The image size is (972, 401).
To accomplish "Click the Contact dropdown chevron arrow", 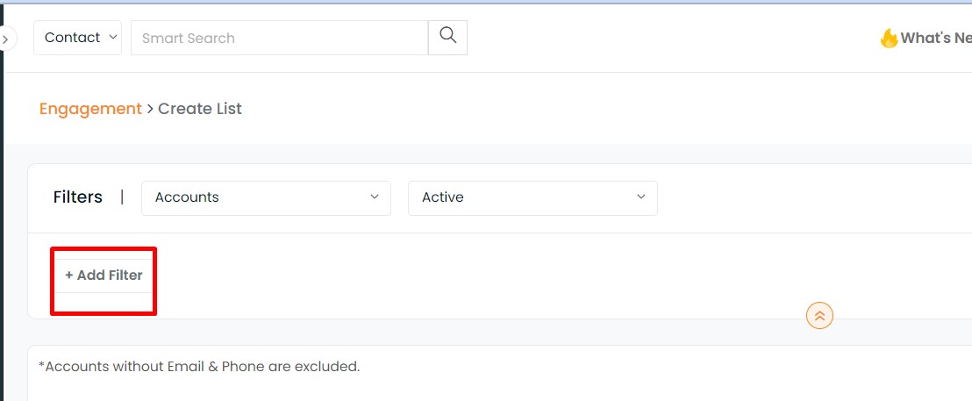I will (113, 37).
